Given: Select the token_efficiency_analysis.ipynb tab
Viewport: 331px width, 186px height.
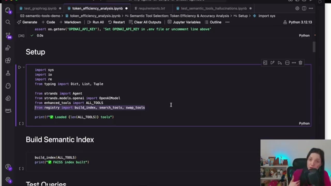Looking at the screenshot, I should (x=97, y=8).
